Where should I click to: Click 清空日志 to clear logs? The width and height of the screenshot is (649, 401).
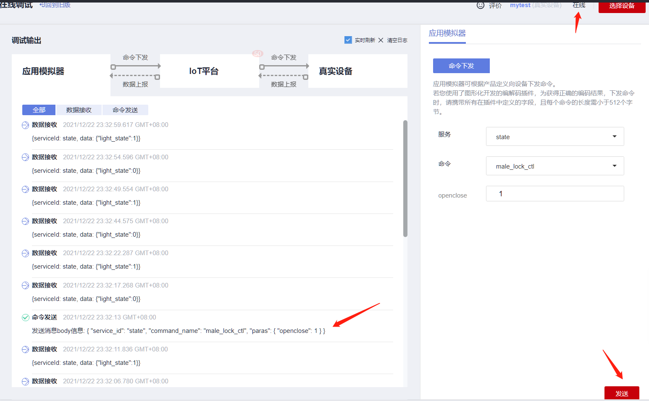click(x=397, y=40)
